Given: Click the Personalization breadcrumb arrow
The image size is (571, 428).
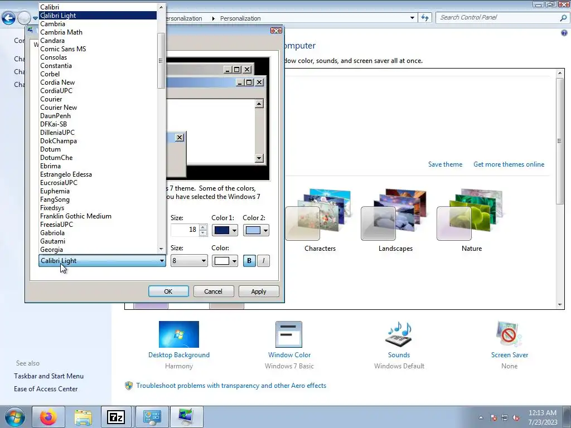Looking at the screenshot, I should pyautogui.click(x=213, y=18).
